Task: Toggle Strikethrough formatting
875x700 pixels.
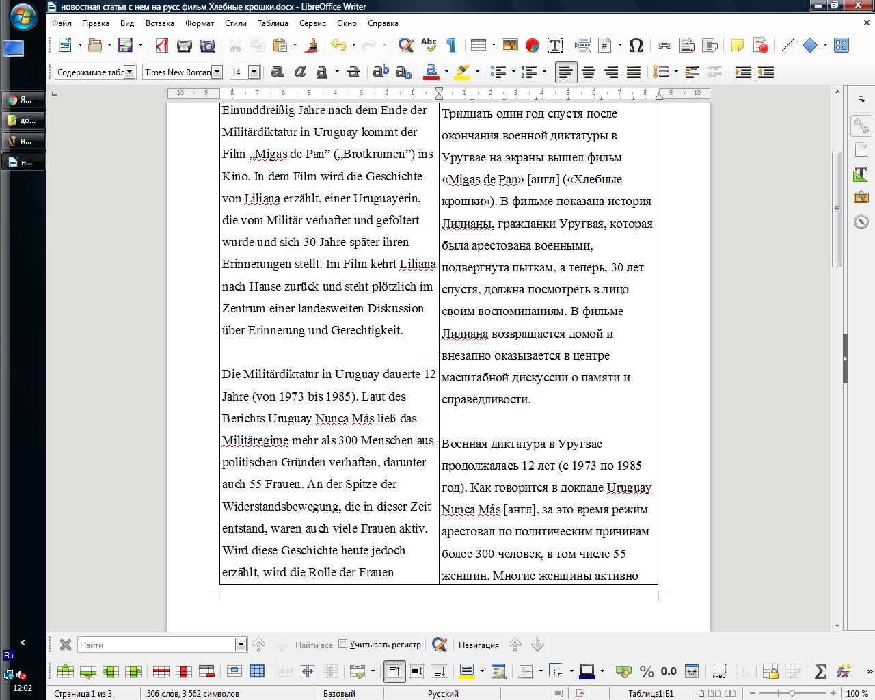Action: coord(353,72)
